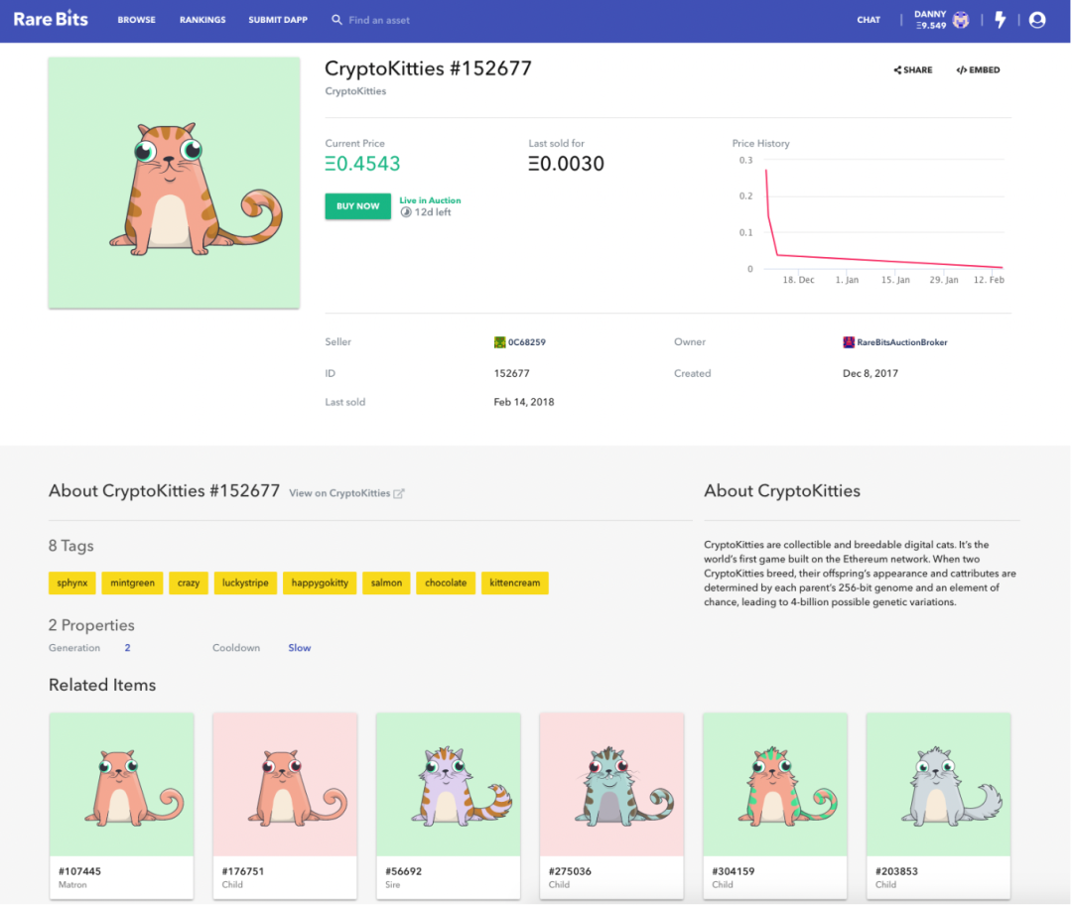This screenshot has height=905, width=1072.
Task: Click the Danny kitty avatar icon
Action: tap(961, 20)
